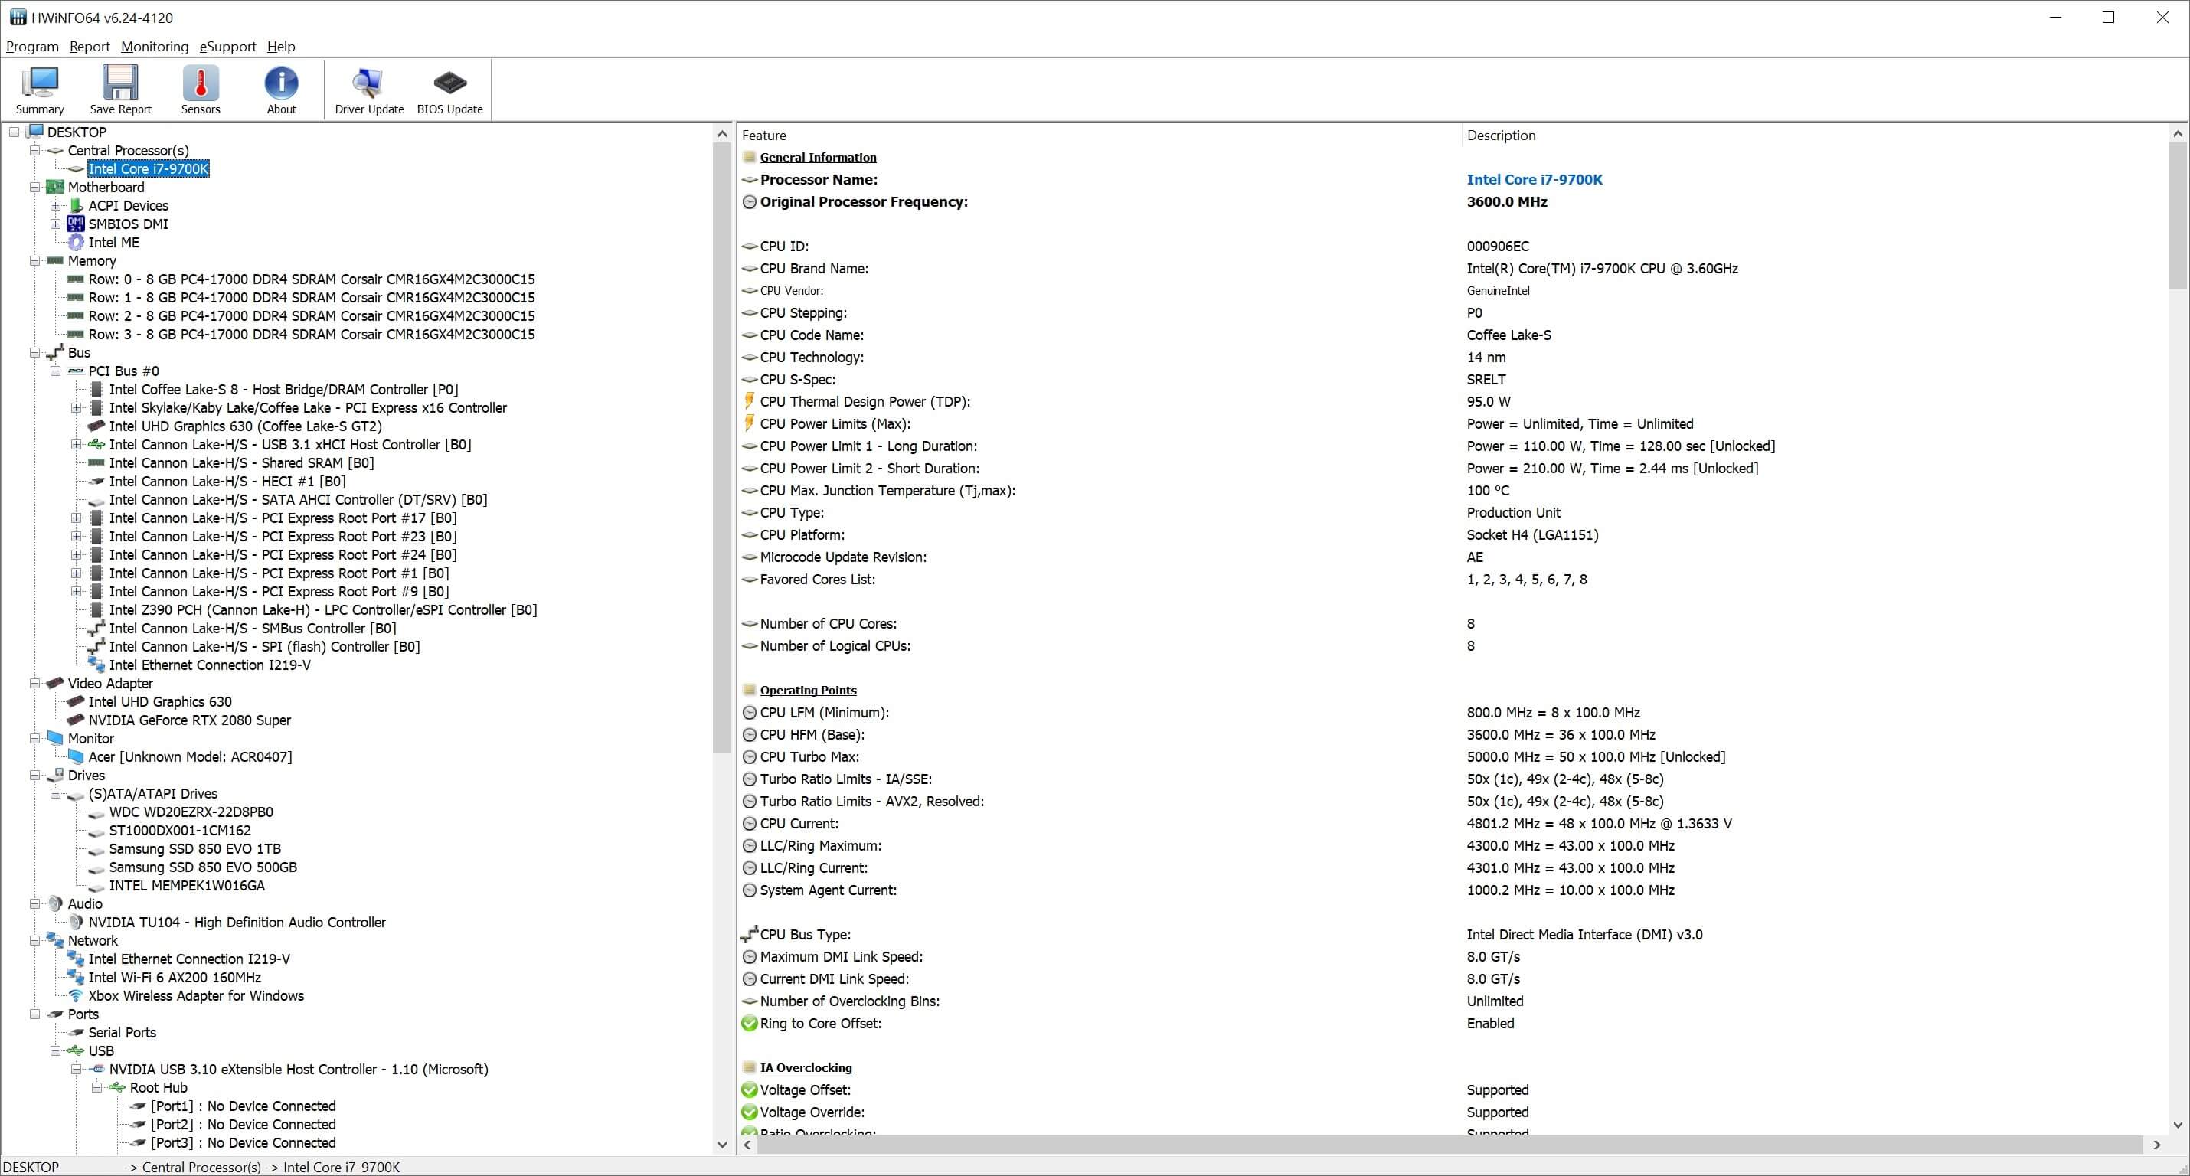Select Intel Wi-Fi 6 AX200 160MHz

[175, 978]
